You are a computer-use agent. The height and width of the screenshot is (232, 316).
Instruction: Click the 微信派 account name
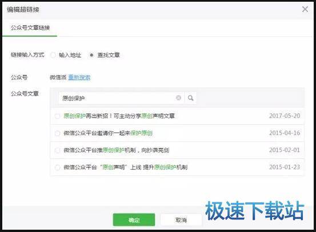click(x=58, y=77)
